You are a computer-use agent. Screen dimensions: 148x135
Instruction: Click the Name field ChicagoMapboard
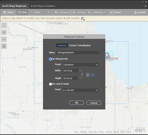pos(77,52)
